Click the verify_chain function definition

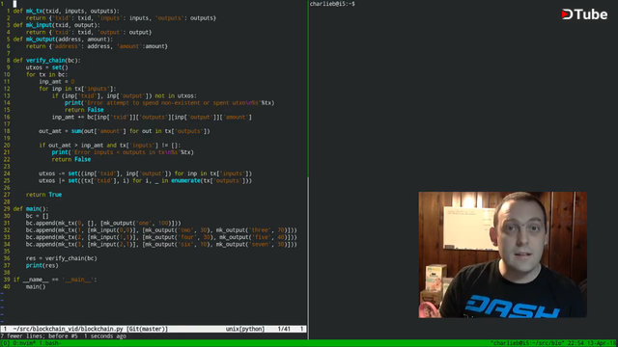[47, 61]
